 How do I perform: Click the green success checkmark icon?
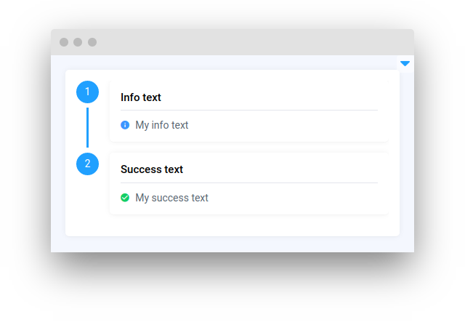[125, 198]
